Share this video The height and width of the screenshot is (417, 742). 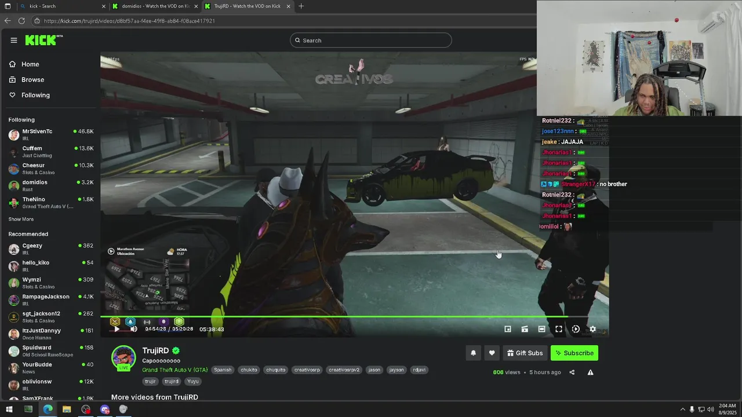click(x=572, y=372)
